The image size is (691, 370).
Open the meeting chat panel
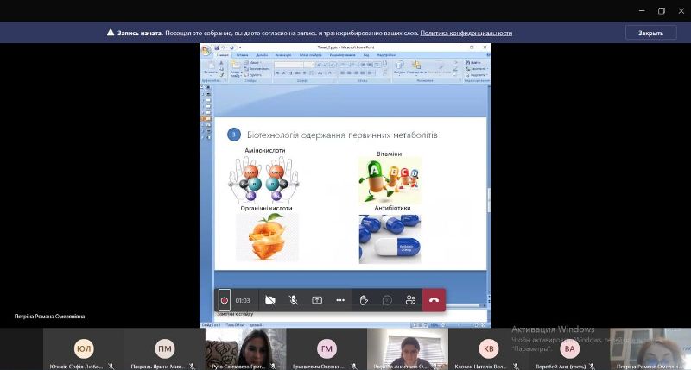point(387,300)
